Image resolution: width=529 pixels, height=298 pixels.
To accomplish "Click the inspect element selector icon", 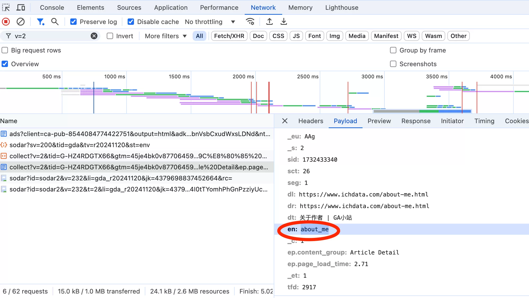I will click(x=6, y=8).
